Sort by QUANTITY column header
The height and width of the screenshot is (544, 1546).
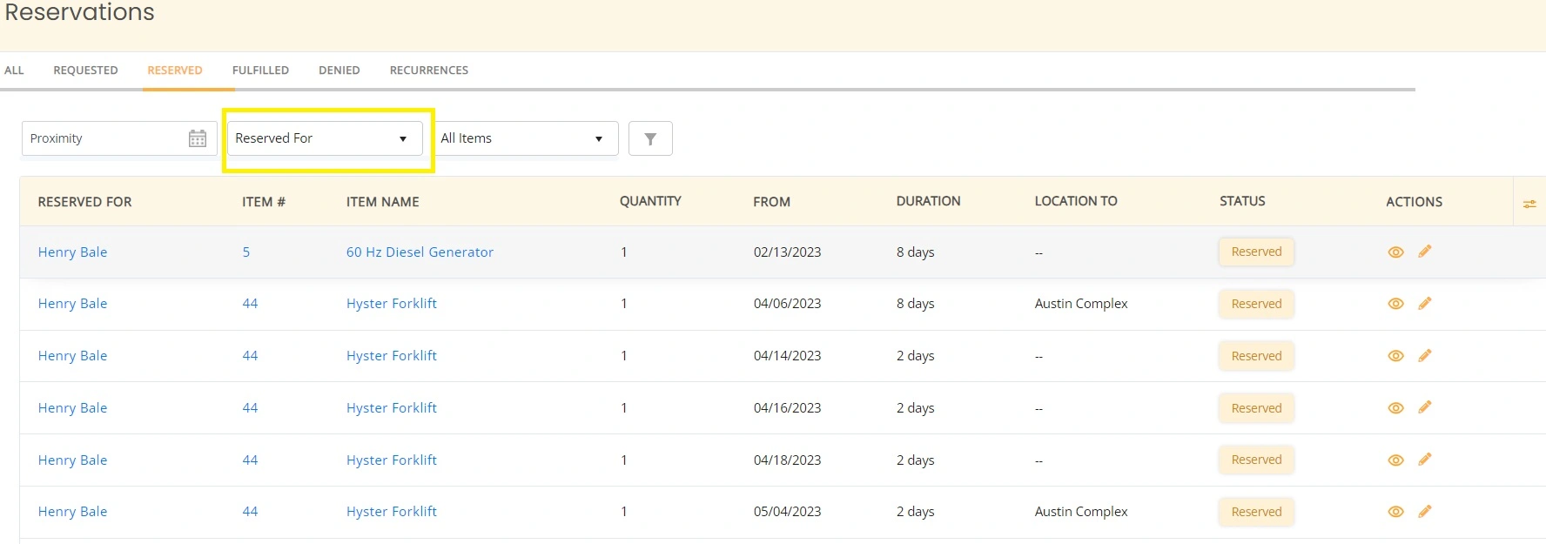(650, 201)
